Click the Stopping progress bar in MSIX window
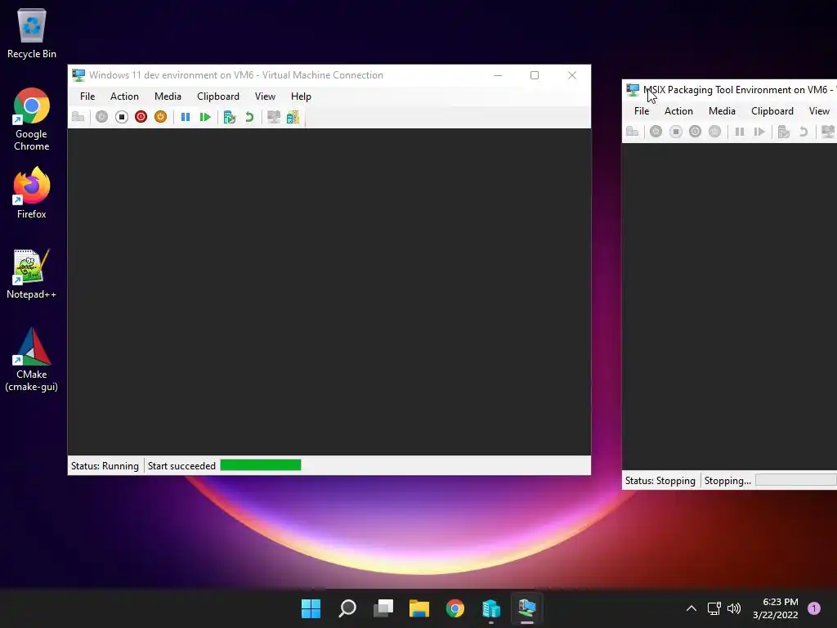The height and width of the screenshot is (628, 837). pos(796,480)
